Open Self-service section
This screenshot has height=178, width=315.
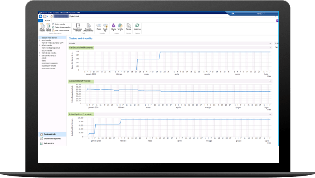pos(52,143)
